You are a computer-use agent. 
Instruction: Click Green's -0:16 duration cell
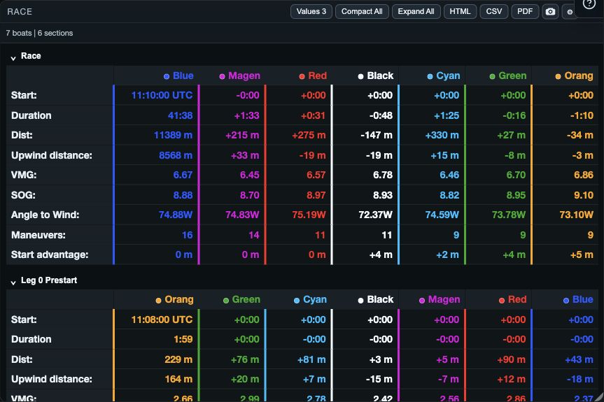tap(514, 115)
